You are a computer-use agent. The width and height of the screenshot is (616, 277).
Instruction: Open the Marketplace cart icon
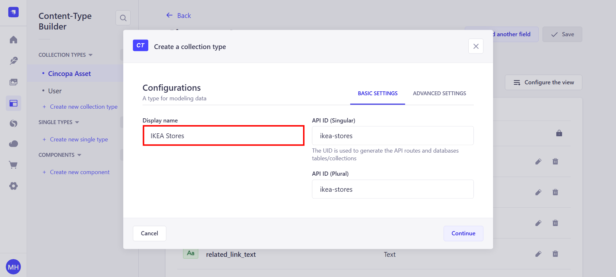click(x=13, y=165)
